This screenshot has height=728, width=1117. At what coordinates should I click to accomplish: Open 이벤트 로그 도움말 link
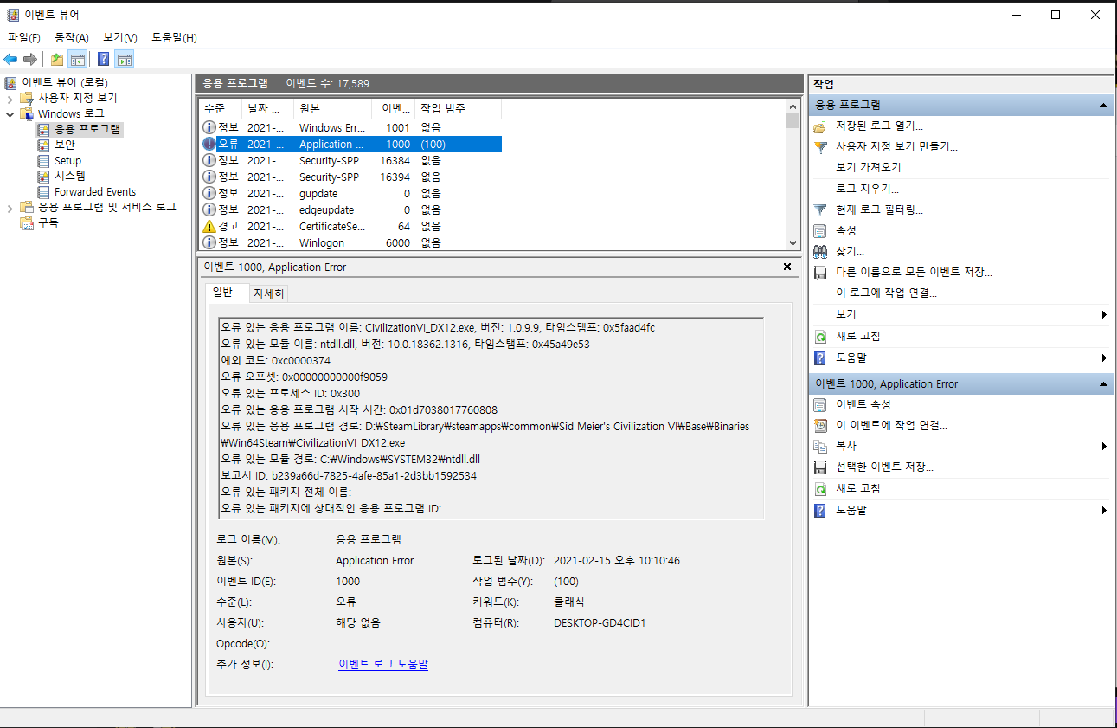pyautogui.click(x=383, y=664)
